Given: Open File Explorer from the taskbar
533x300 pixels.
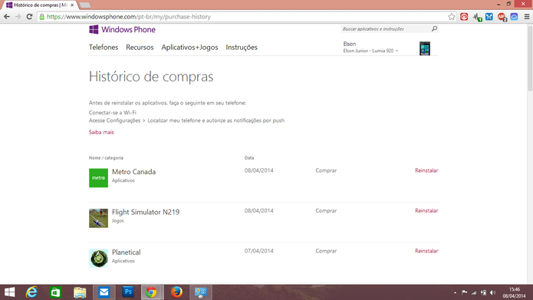Looking at the screenshot, I should (80, 292).
